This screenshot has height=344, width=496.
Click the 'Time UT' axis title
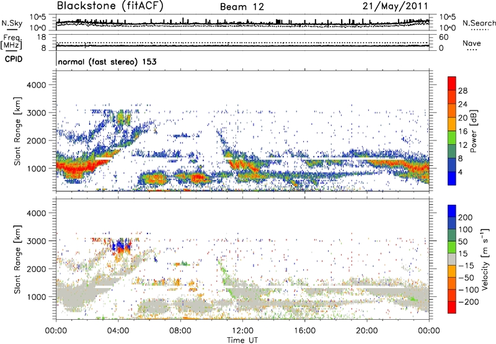pos(242,340)
